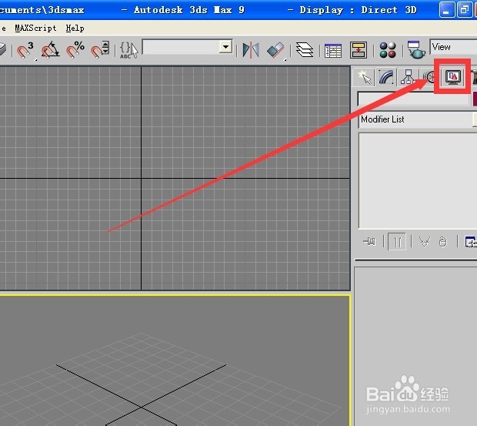Minimize the 3ds Max window
The height and width of the screenshot is (426, 477).
(x=447, y=10)
